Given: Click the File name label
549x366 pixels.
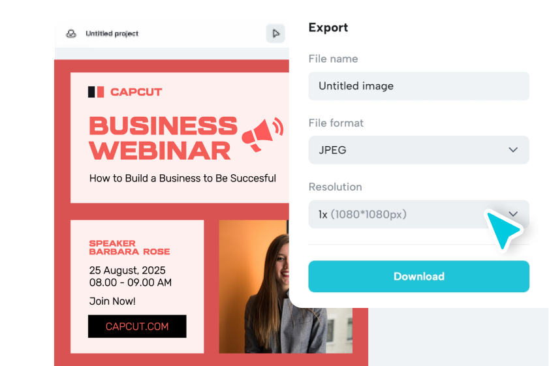Looking at the screenshot, I should [x=333, y=59].
